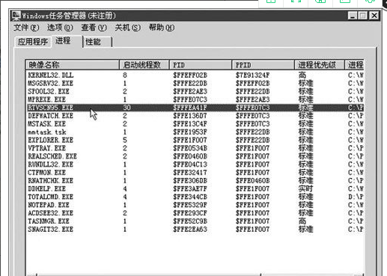Open the 查看(V) menu

click(x=94, y=28)
